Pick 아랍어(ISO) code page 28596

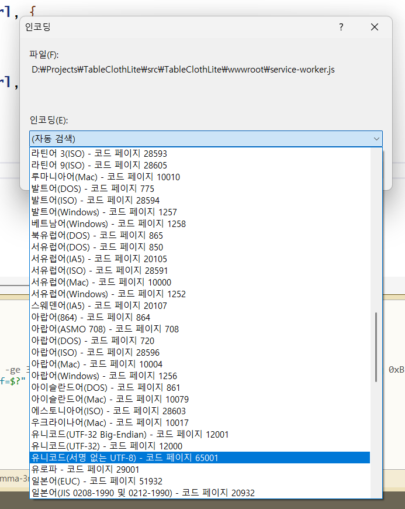(x=200, y=352)
